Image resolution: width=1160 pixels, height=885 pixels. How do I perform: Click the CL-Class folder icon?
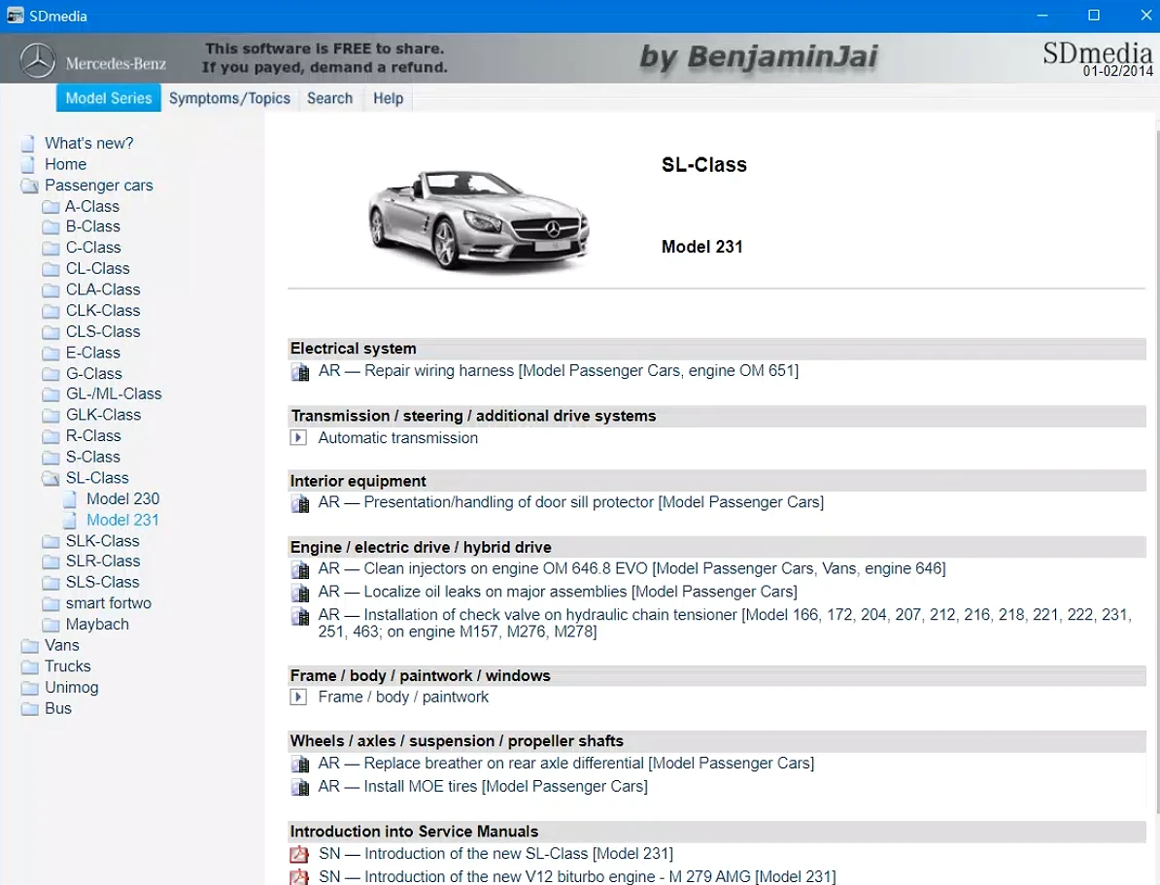[51, 269]
